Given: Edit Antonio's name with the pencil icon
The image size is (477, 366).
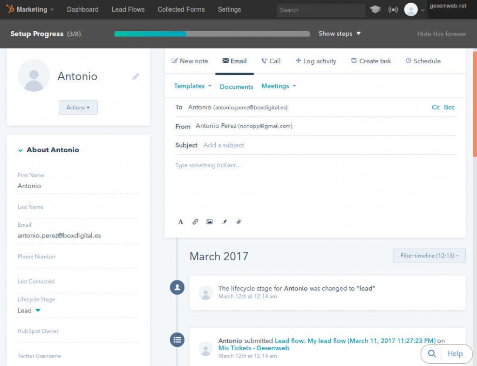Looking at the screenshot, I should pyautogui.click(x=136, y=77).
